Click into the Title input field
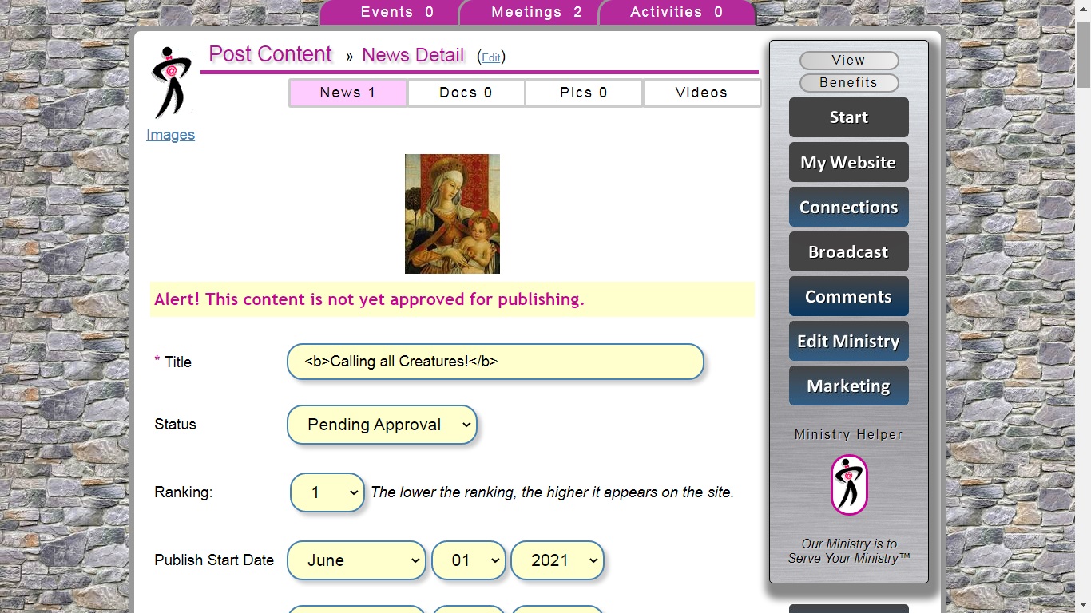This screenshot has height=613, width=1091. click(x=495, y=362)
